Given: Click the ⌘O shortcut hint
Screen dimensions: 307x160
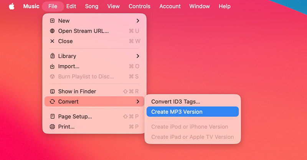Looking at the screenshot, I should 134,66.
